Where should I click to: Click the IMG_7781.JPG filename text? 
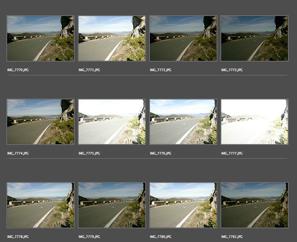tap(232, 237)
